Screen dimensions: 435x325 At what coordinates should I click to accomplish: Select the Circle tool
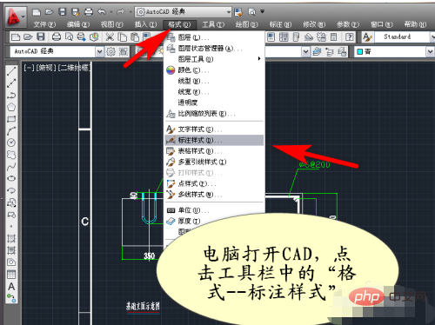pos(11,143)
